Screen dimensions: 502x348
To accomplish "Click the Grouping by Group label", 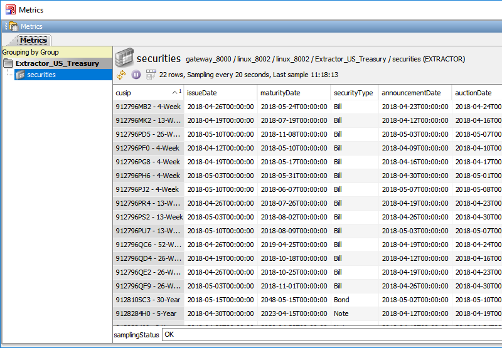I will pyautogui.click(x=30, y=52).
